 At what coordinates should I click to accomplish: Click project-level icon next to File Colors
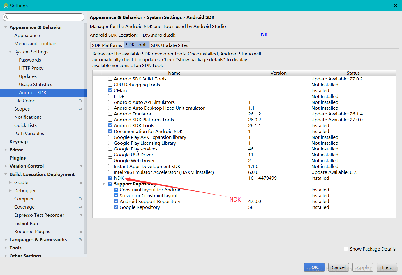click(80, 101)
